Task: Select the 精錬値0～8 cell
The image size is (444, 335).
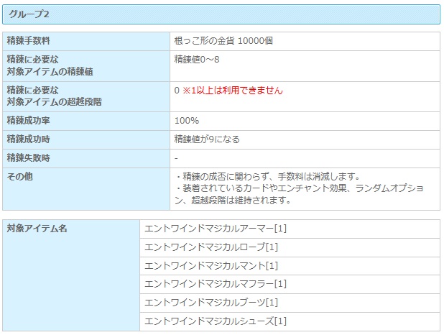Action: click(x=197, y=59)
